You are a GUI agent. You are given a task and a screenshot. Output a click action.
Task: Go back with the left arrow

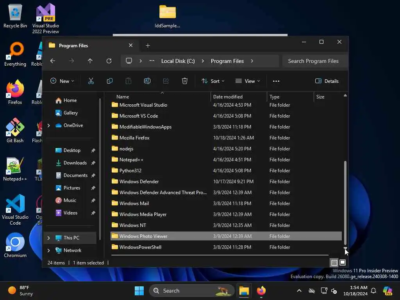pyautogui.click(x=53, y=61)
